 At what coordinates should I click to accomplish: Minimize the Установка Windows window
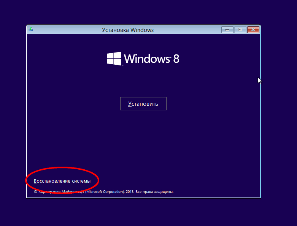(227, 30)
